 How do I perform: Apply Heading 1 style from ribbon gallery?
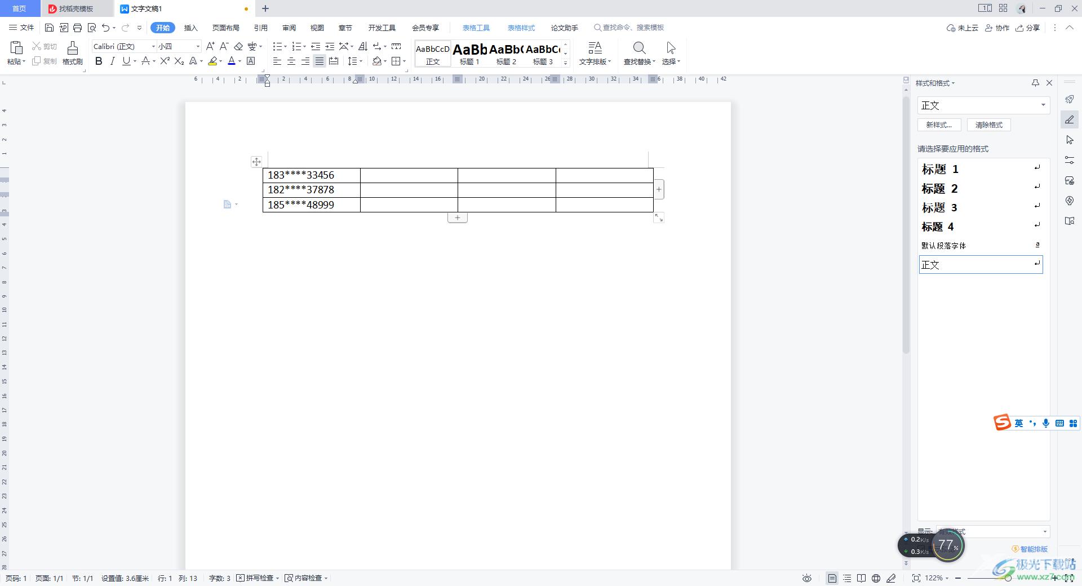[469, 54]
